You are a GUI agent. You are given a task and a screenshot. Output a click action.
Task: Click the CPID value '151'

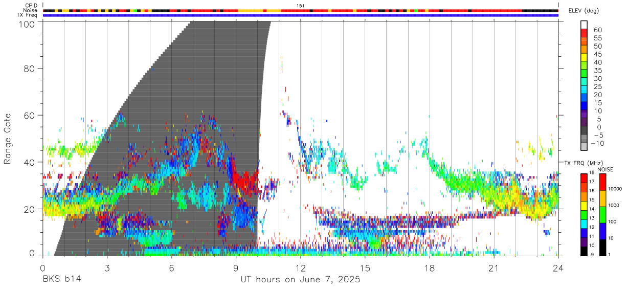300,6
